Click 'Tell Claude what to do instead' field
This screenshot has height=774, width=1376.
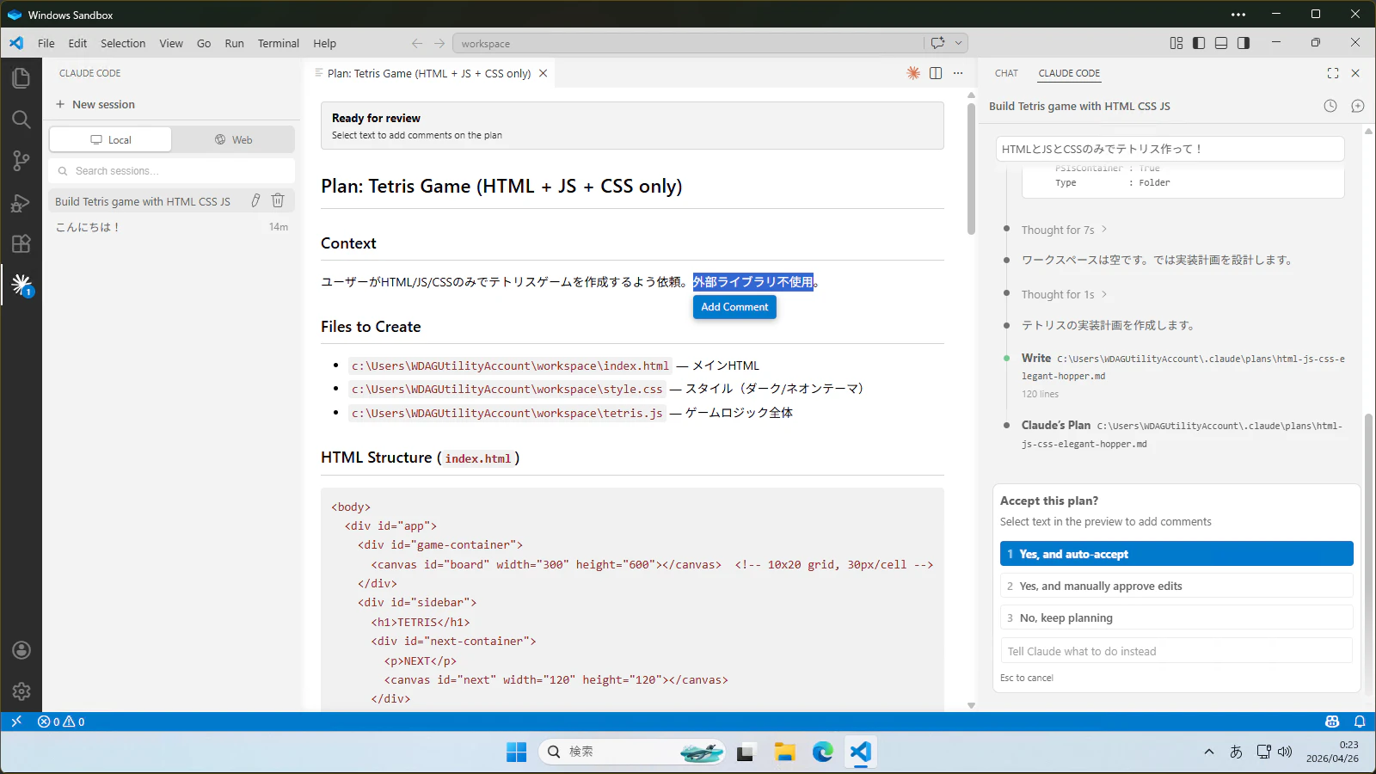[1176, 651]
